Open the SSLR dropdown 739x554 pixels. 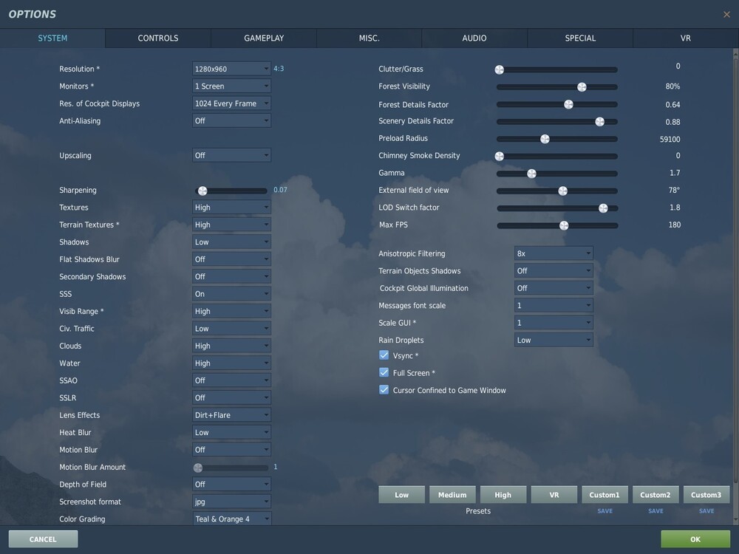point(231,397)
